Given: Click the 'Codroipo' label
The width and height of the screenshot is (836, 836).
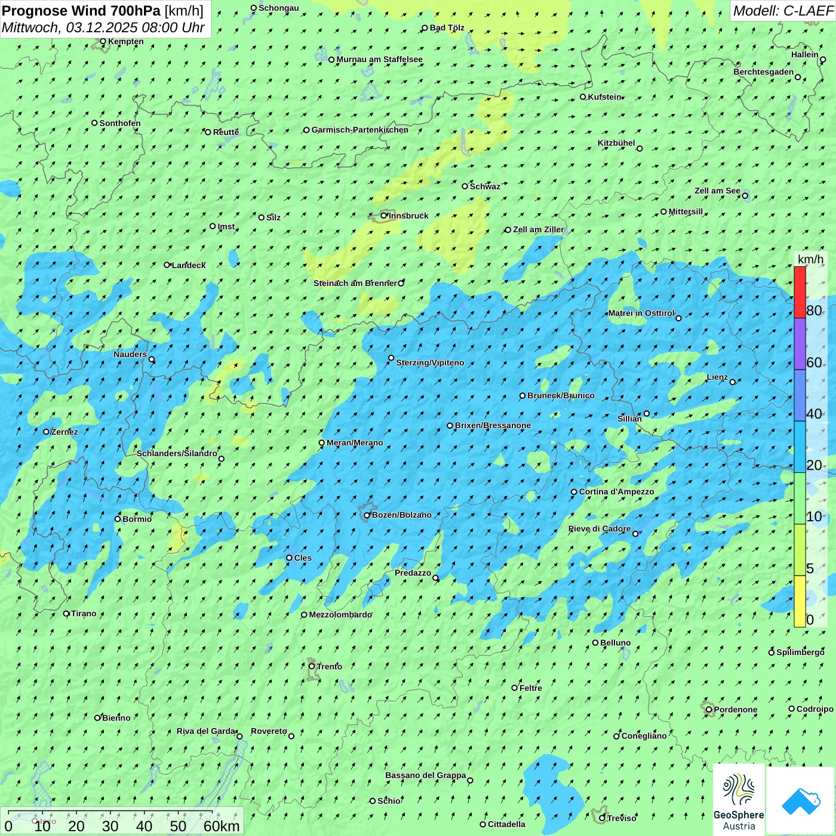Looking at the screenshot, I should [815, 709].
